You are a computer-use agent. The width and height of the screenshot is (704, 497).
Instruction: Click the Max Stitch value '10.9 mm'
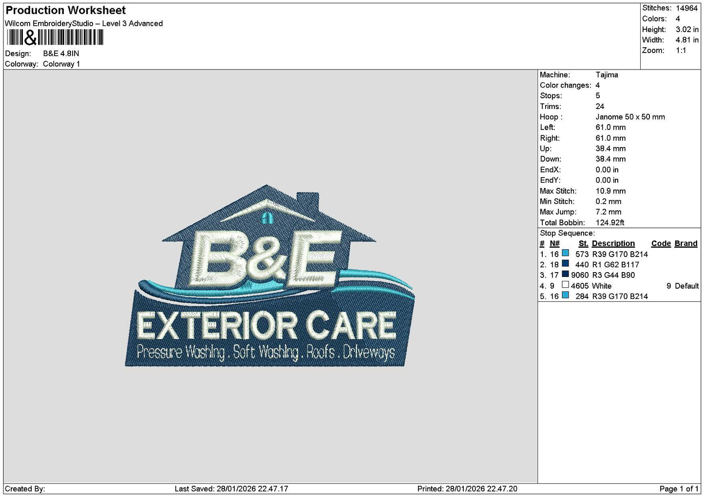coord(610,191)
